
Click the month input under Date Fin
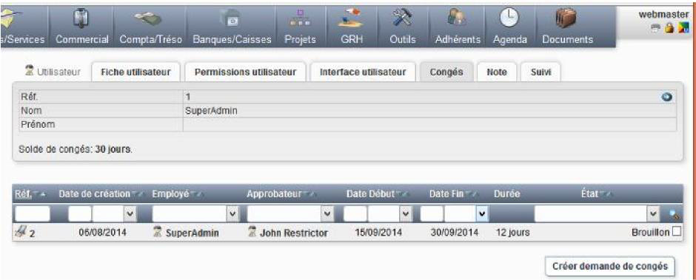pyautogui.click(x=432, y=214)
